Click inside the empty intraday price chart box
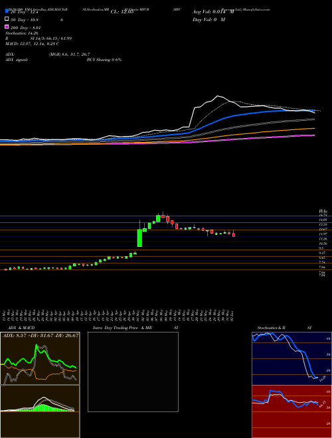 pyautogui.click(x=133, y=372)
